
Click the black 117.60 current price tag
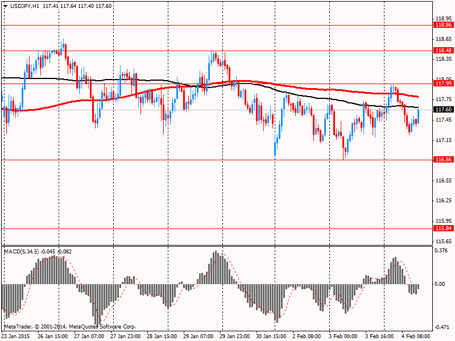tap(443, 110)
